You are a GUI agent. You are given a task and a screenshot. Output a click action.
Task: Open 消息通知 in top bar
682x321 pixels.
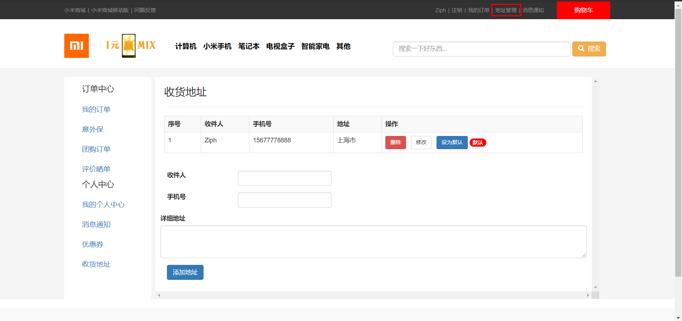[533, 10]
